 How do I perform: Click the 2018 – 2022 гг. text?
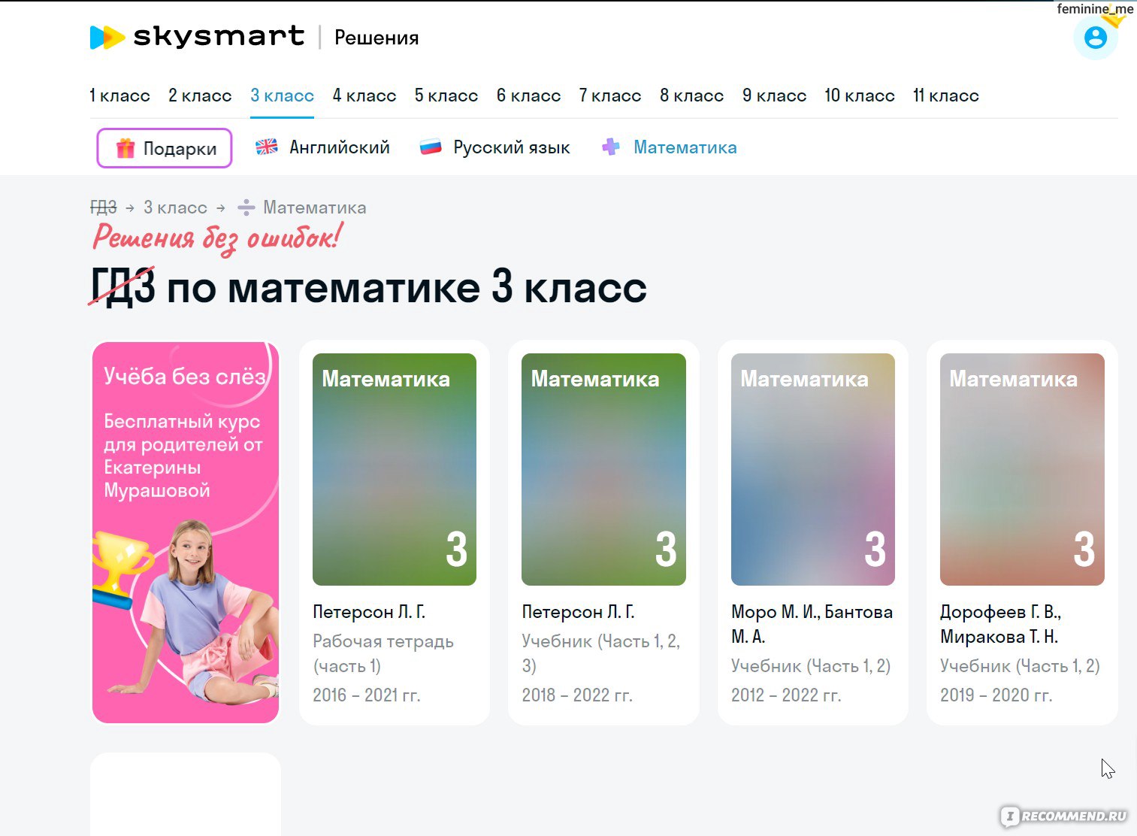click(577, 695)
